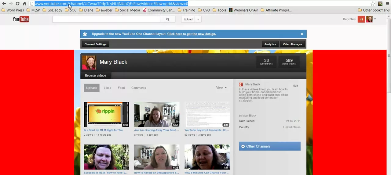Open the Other bookmarks folder
The width and height of the screenshot is (391, 175).
pyautogui.click(x=374, y=10)
